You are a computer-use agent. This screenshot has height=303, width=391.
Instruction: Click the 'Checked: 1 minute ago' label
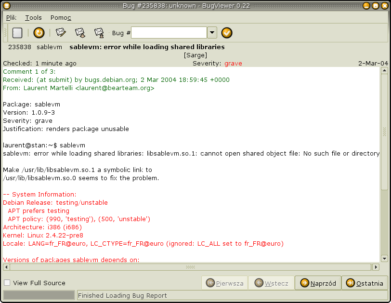[39, 64]
